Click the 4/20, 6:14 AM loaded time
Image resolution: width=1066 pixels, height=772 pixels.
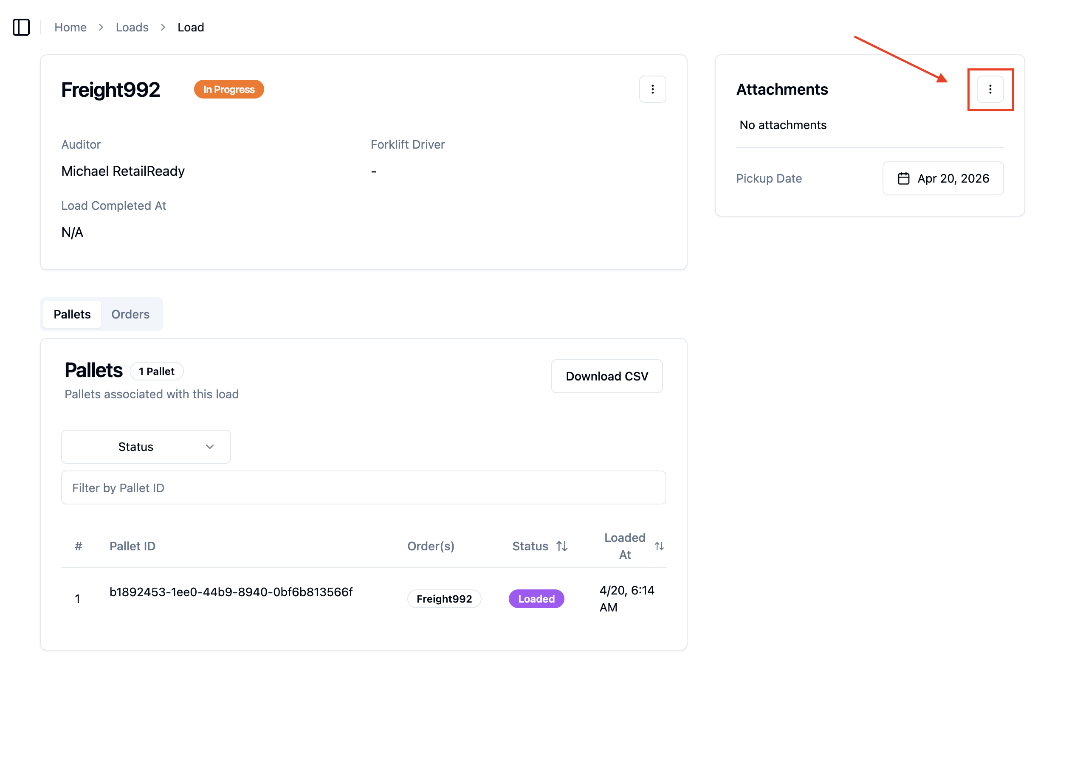tap(627, 599)
